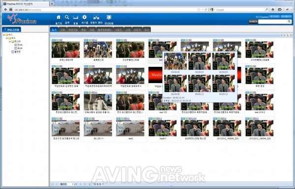Open a new browser tab with plus button
295x189 pixels.
[x=52, y=3]
